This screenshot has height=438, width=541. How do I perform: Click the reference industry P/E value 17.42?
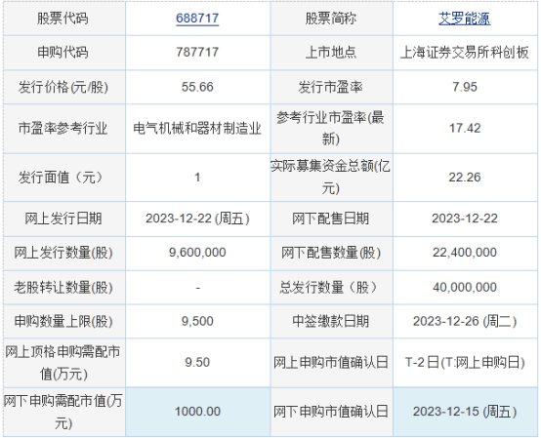tap(465, 128)
